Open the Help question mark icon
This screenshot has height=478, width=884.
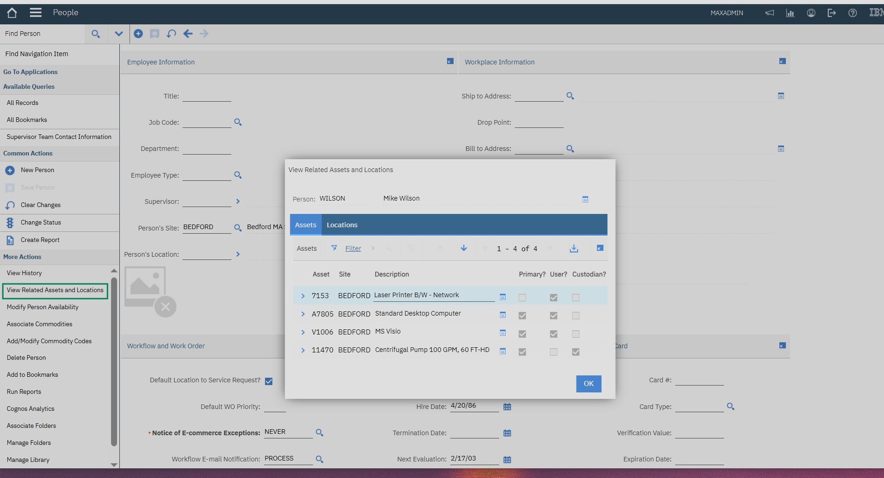[852, 13]
